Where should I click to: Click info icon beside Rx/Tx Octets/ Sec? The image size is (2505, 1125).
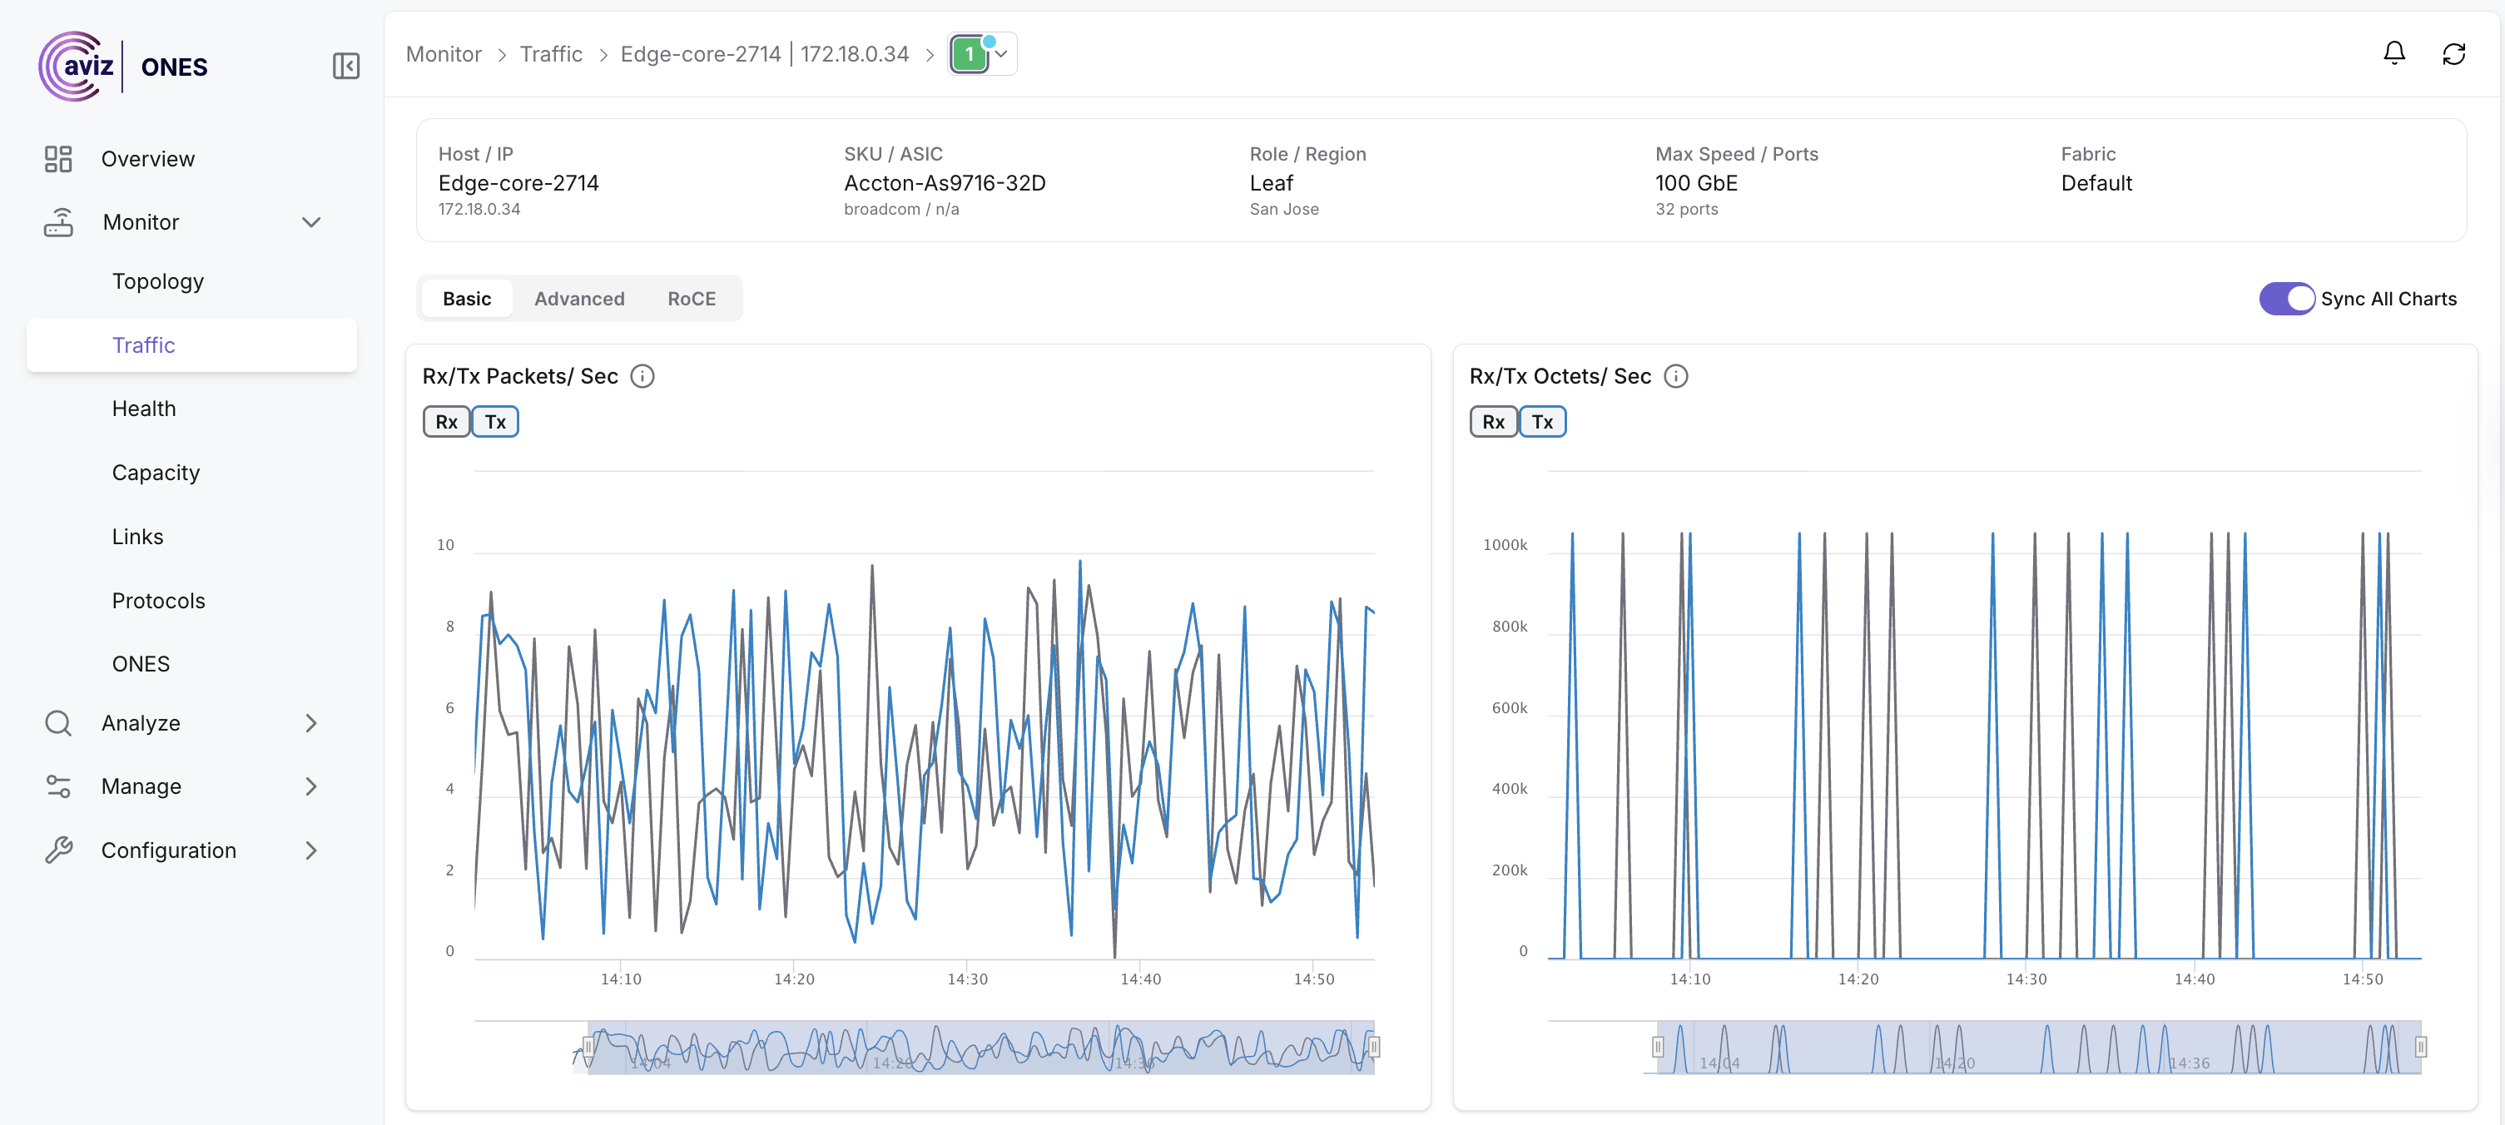[x=1674, y=376]
